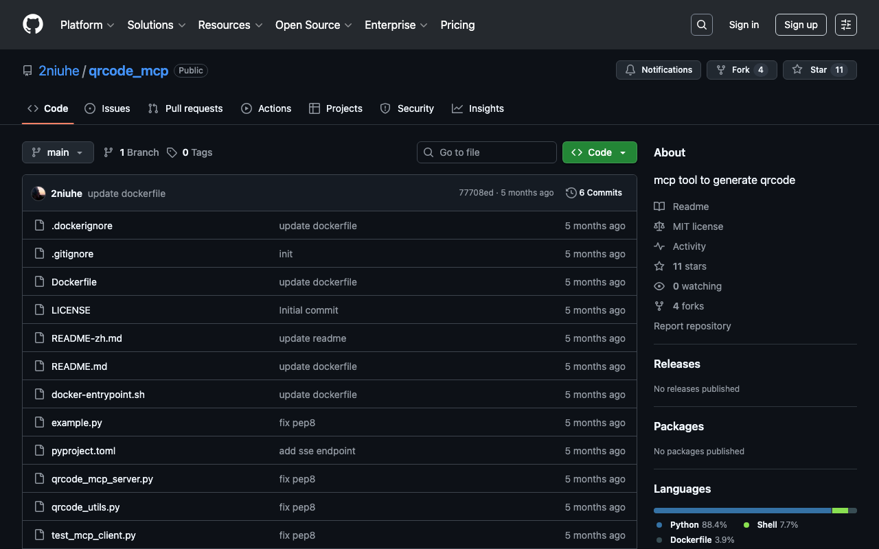View the 0 Tags list
Screen dimensions: 879x549
click(x=190, y=152)
